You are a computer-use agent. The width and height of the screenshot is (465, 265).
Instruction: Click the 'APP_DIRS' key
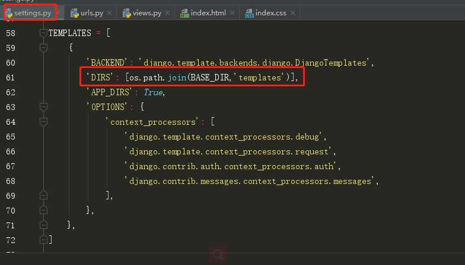pyautogui.click(x=109, y=92)
